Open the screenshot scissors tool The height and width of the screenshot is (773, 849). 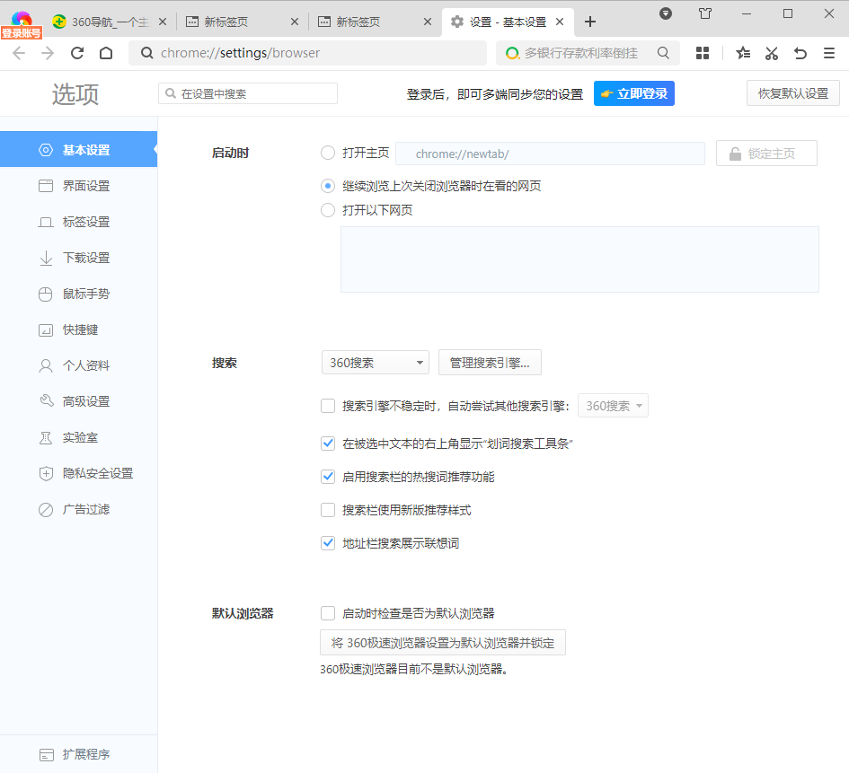[x=771, y=54]
